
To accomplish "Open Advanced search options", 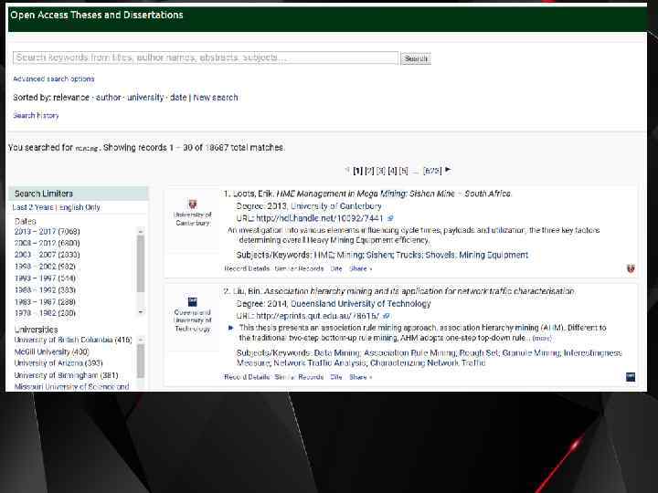I will [54, 79].
